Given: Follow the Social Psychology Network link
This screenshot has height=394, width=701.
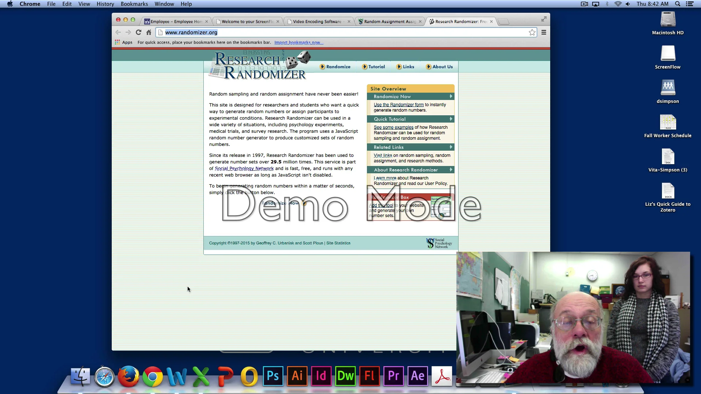Looking at the screenshot, I should [x=244, y=169].
